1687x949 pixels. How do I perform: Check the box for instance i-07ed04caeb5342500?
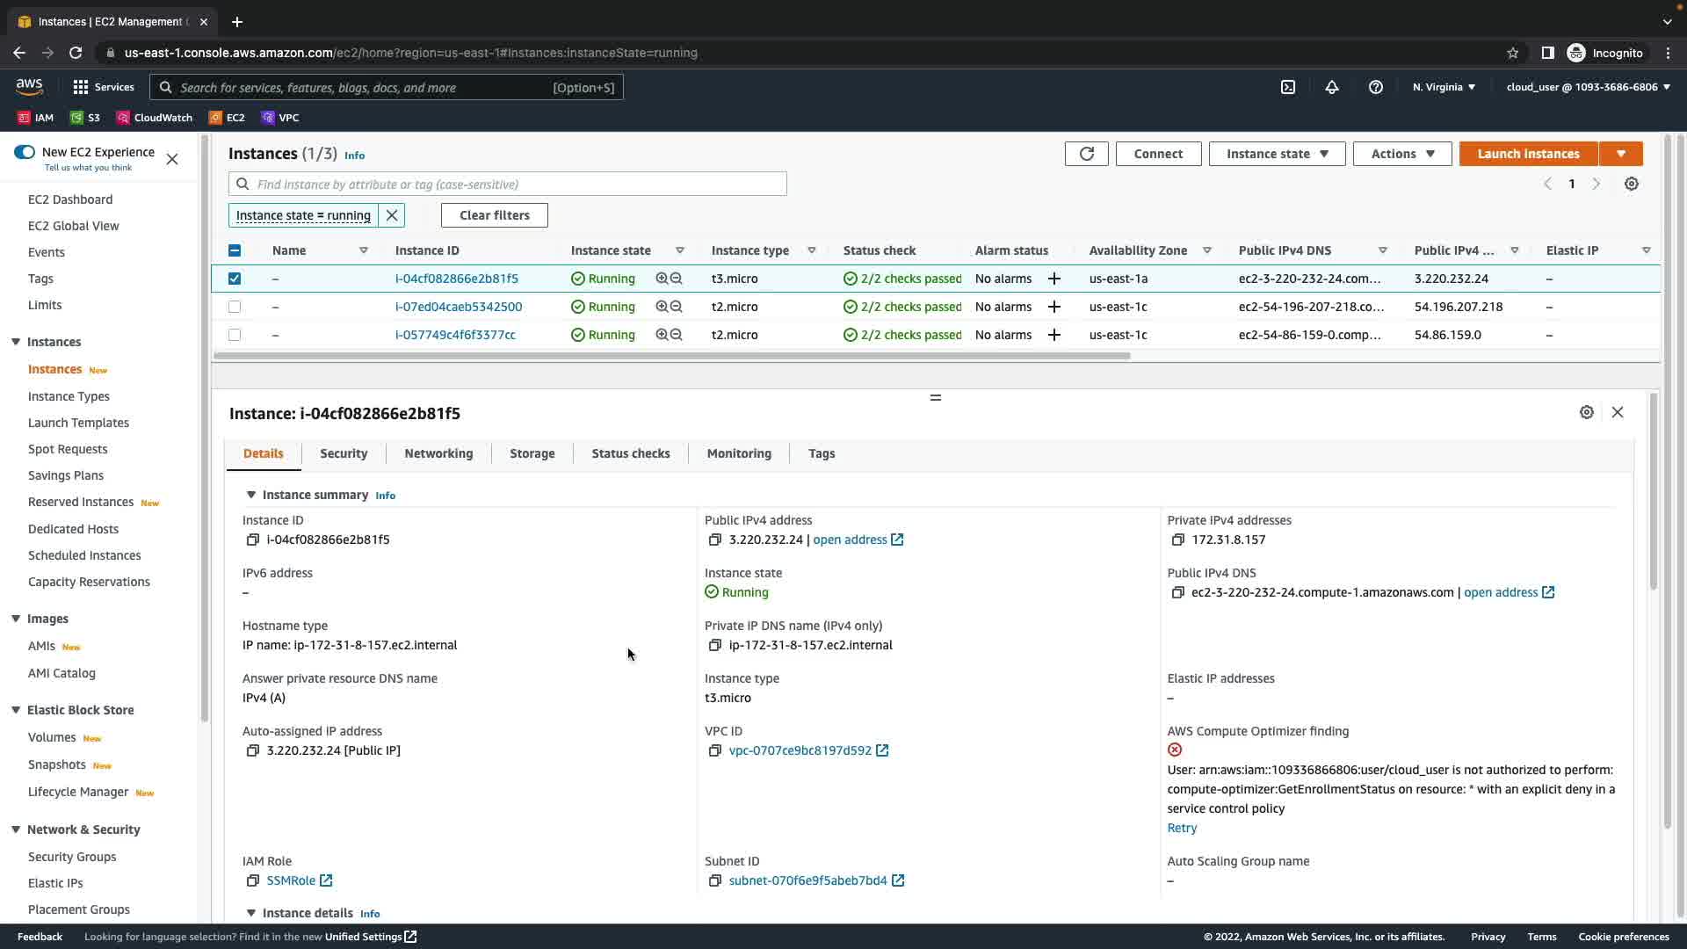click(x=235, y=307)
